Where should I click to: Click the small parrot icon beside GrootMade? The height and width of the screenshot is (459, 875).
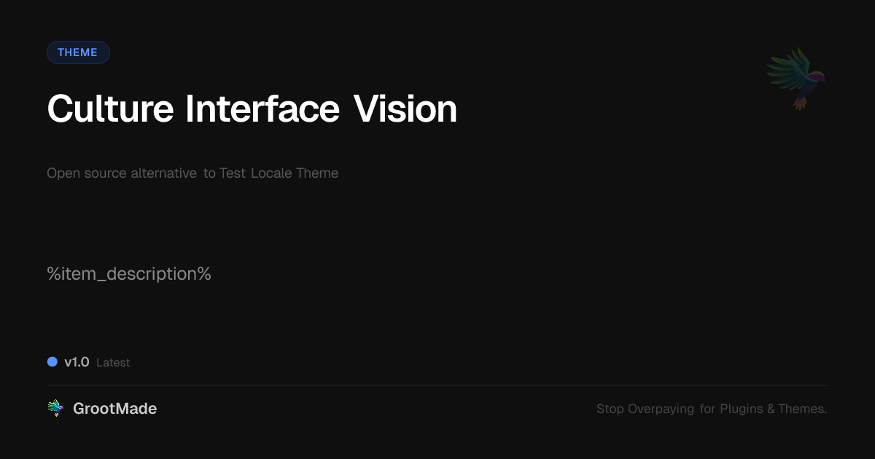[x=55, y=409]
